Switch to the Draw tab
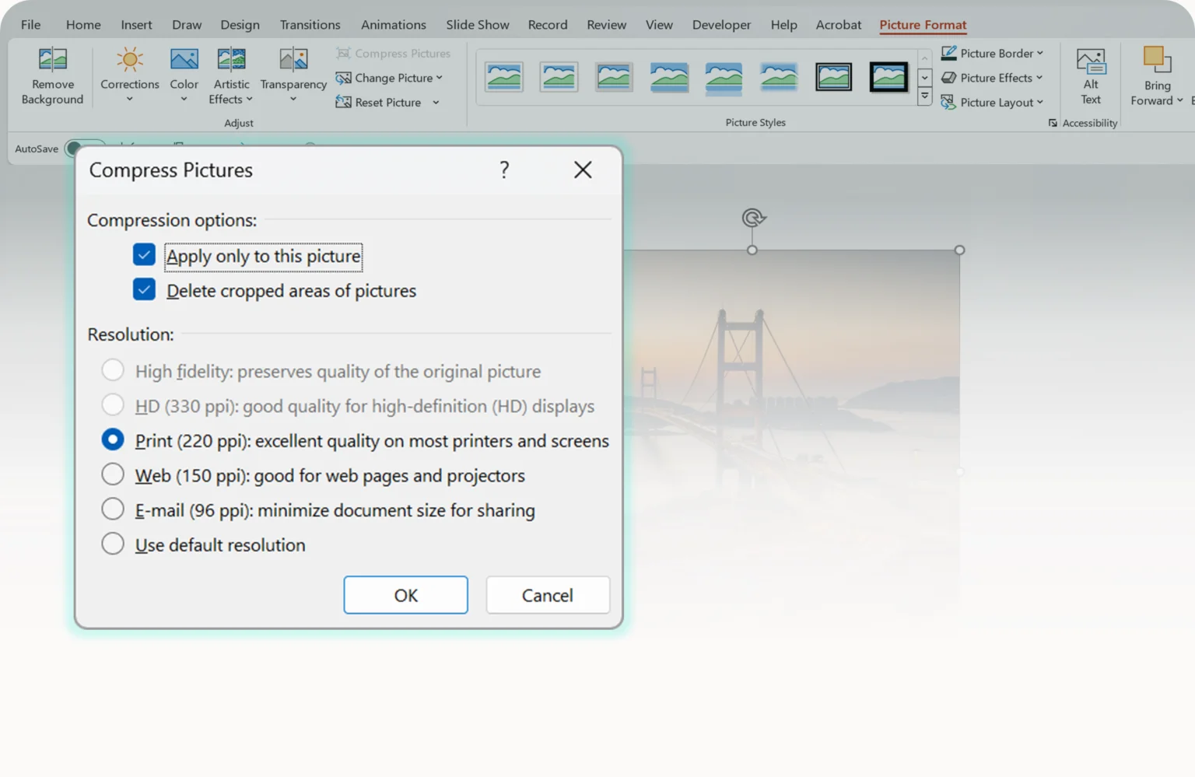 coord(187,24)
